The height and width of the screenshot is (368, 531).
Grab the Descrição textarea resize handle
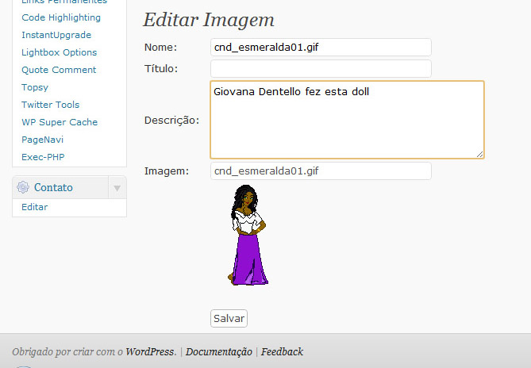pyautogui.click(x=479, y=154)
